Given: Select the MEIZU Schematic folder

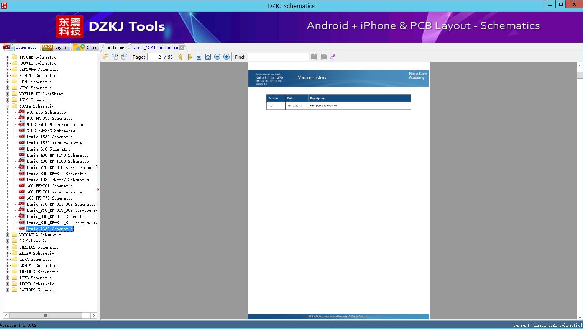Looking at the screenshot, I should tap(36, 253).
